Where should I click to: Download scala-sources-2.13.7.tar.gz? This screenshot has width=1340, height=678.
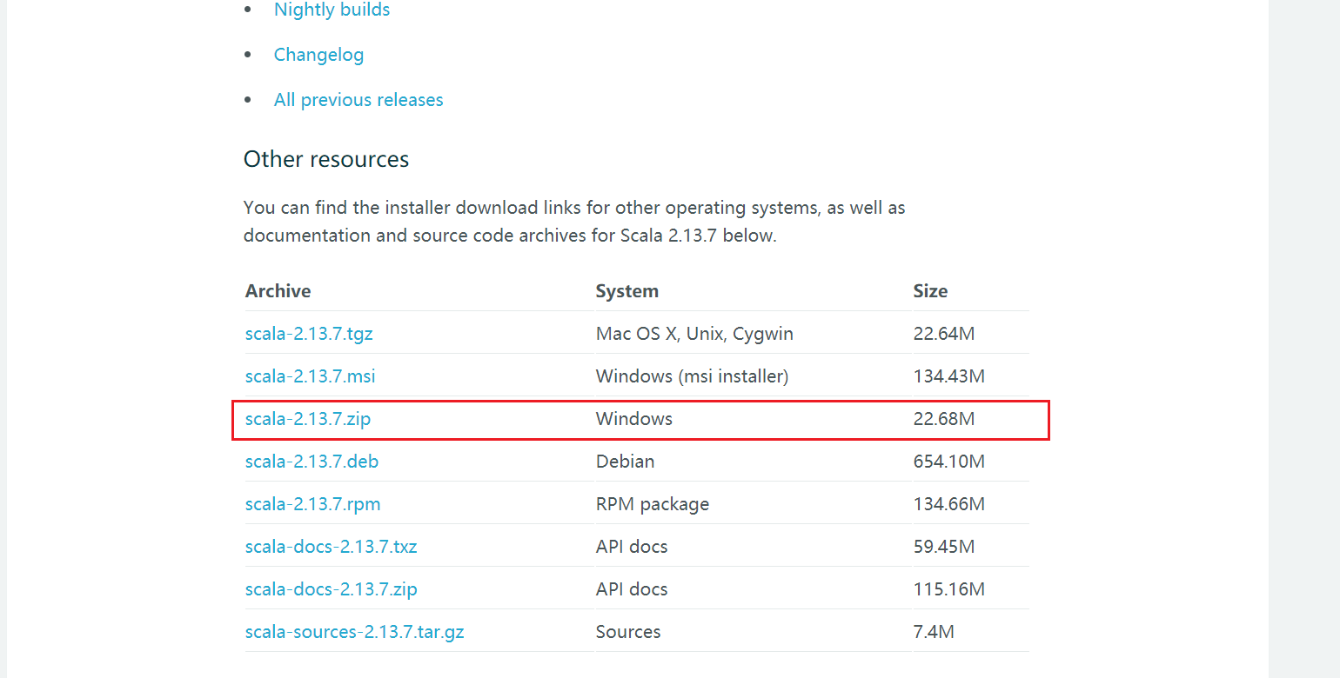[355, 632]
